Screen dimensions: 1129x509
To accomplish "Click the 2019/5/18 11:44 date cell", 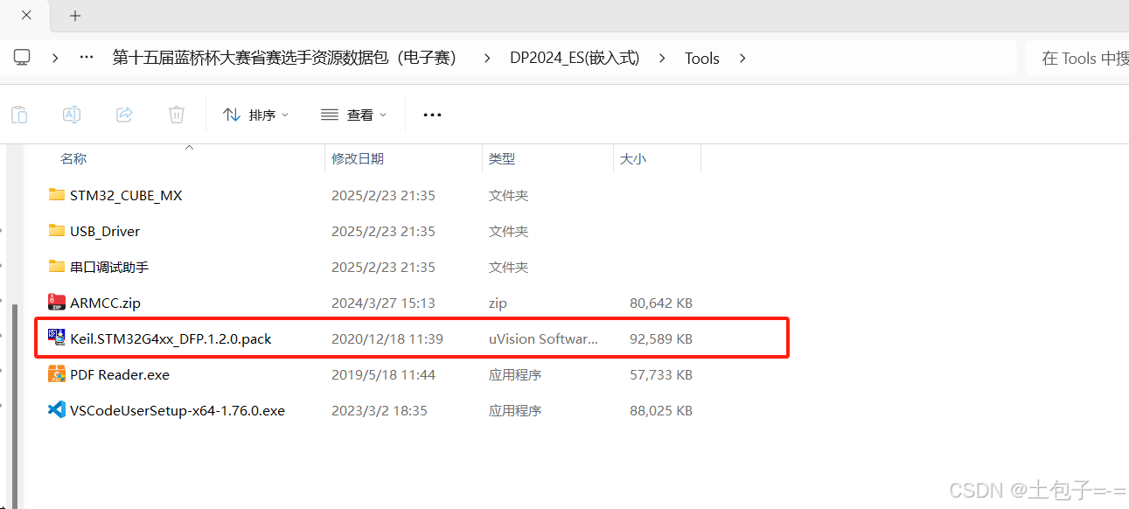I will 383,374.
